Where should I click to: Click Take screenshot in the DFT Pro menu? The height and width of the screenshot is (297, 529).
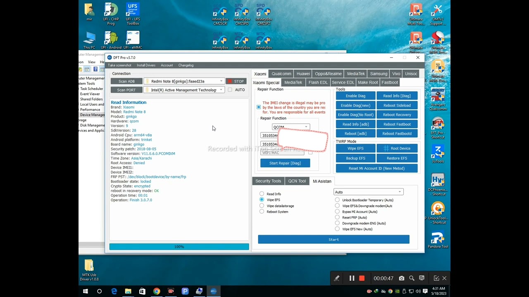[x=119, y=65]
